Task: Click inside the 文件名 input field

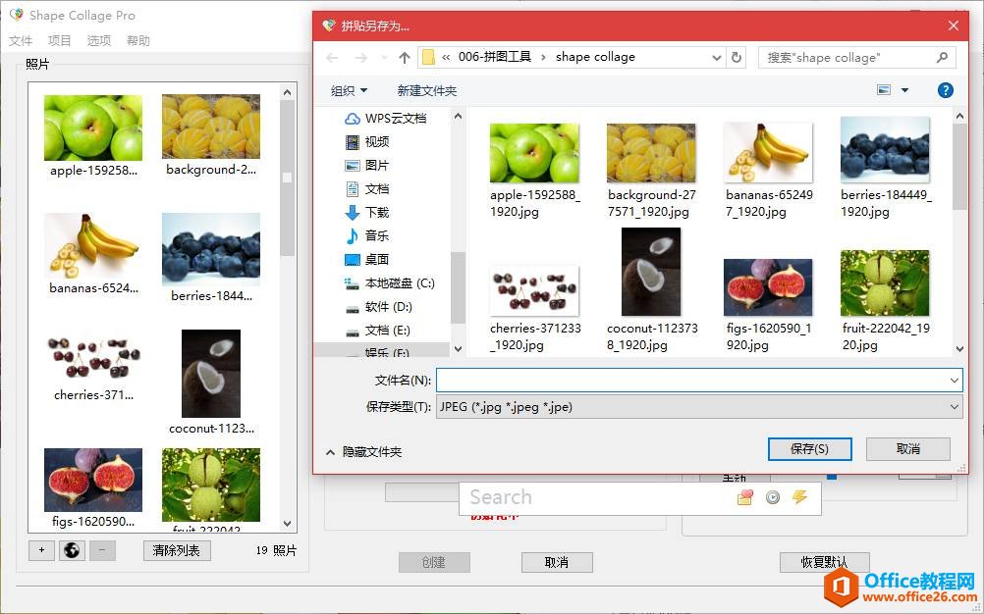Action: 687,380
